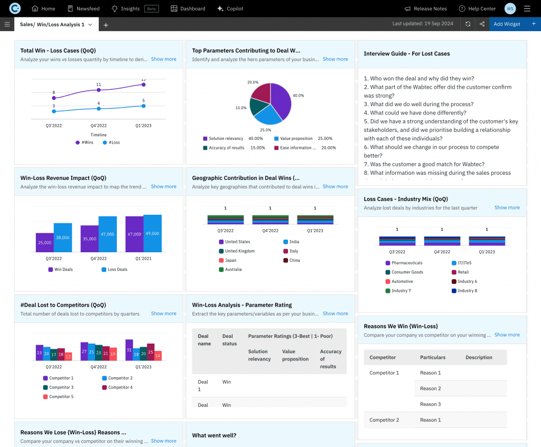Open the Help Center
This screenshot has width=541, height=447.
coord(477,8)
